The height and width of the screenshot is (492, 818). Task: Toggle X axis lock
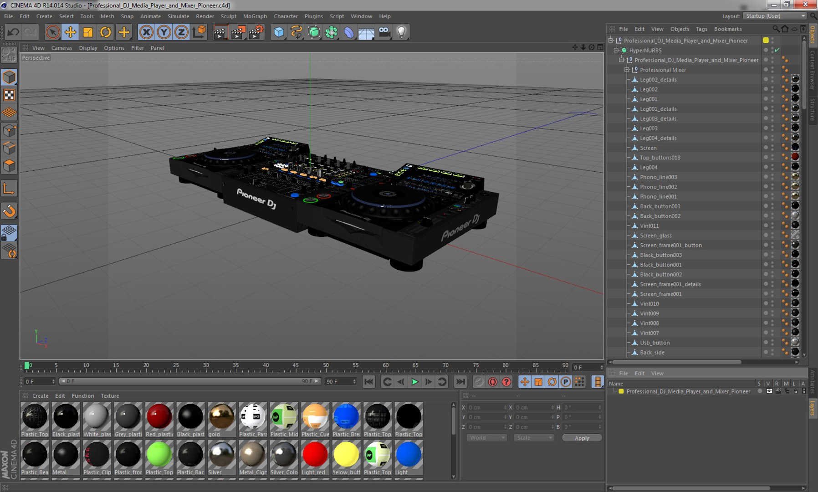pos(146,32)
